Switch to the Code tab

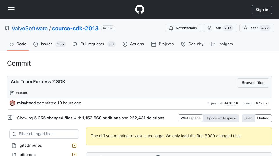pyautogui.click(x=18, y=44)
